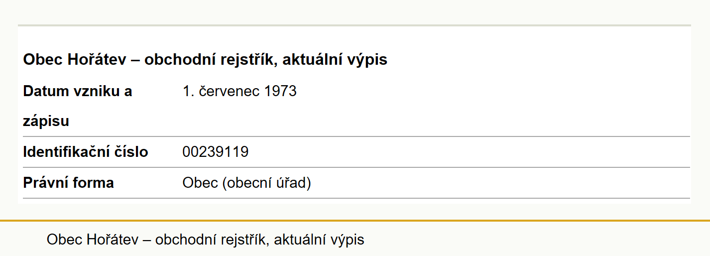Click the "Identifikační číslo" row label
This screenshot has height=256, width=710.
86,152
